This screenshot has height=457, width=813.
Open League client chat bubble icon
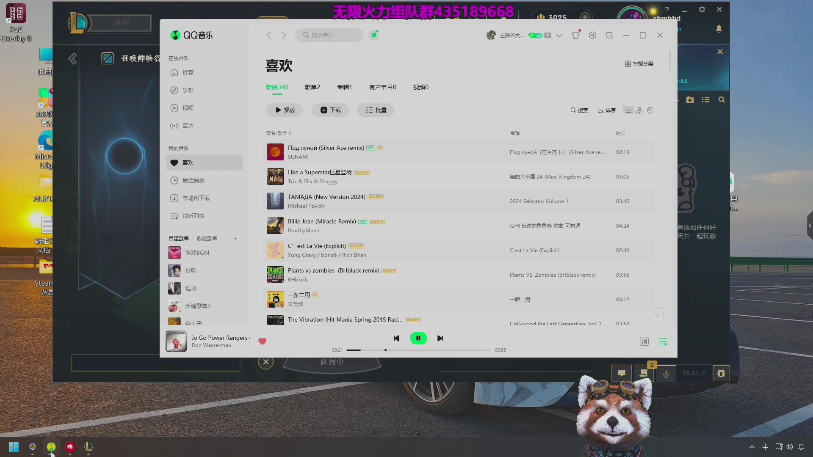622,373
